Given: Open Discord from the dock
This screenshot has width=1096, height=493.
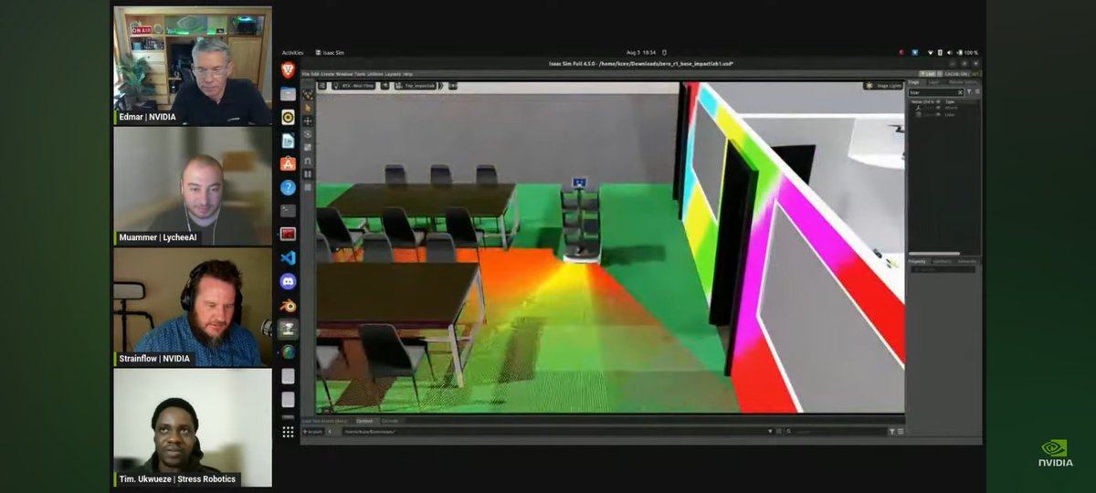Looking at the screenshot, I should click(288, 281).
